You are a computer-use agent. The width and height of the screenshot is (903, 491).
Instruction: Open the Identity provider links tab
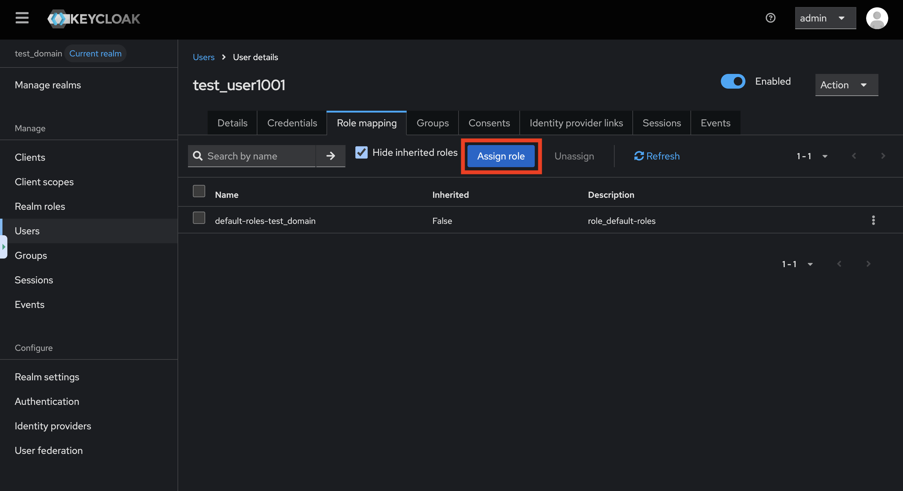(576, 123)
